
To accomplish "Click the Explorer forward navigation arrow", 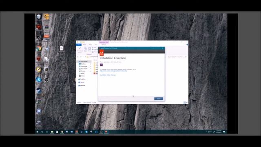I will point(81,57).
